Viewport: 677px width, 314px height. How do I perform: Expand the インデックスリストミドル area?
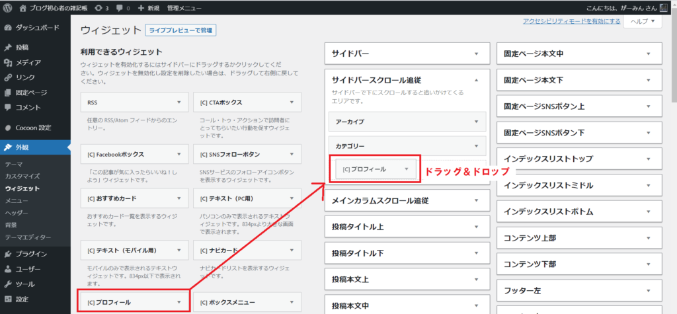point(648,186)
